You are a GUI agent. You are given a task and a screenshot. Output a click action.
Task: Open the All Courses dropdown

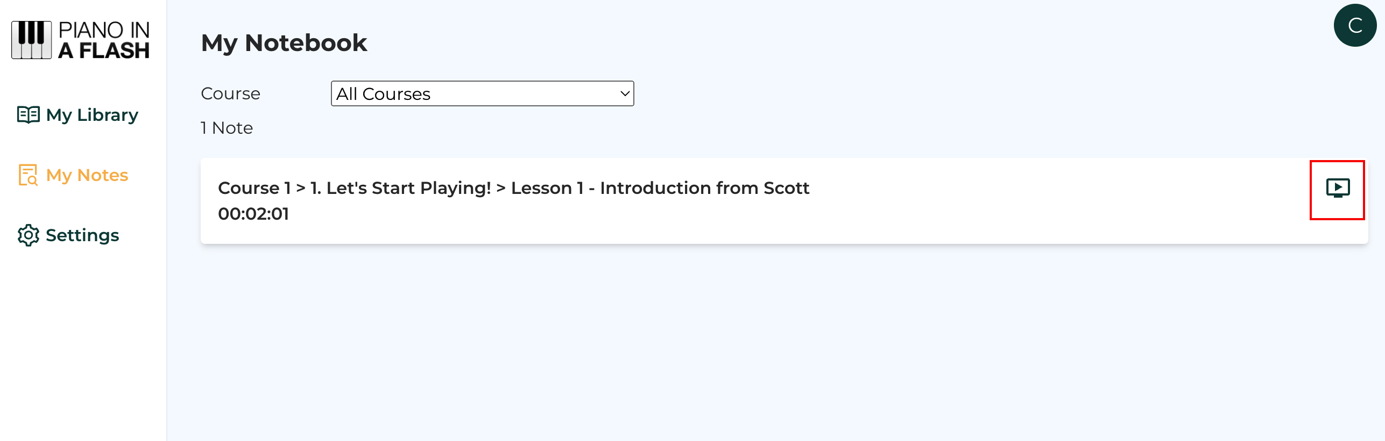click(482, 93)
